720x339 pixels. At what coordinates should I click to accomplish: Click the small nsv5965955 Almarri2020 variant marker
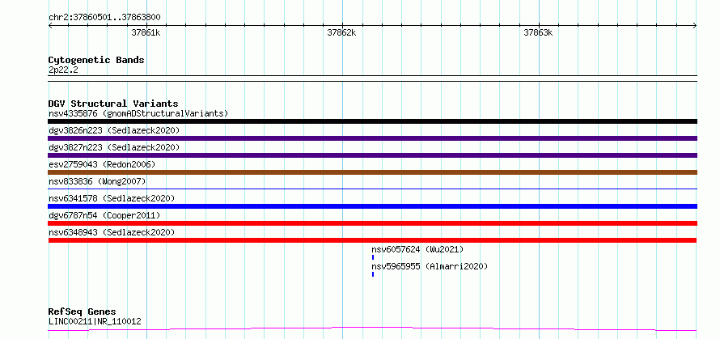tap(373, 274)
